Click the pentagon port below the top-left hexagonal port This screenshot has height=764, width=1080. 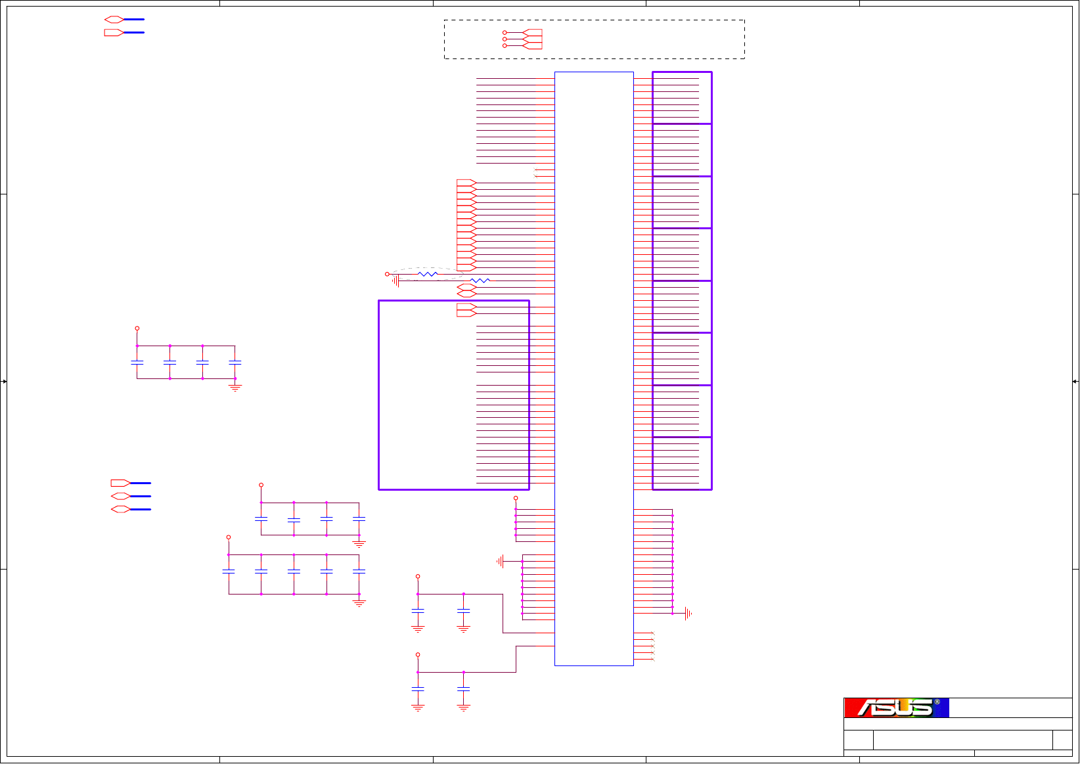(114, 32)
